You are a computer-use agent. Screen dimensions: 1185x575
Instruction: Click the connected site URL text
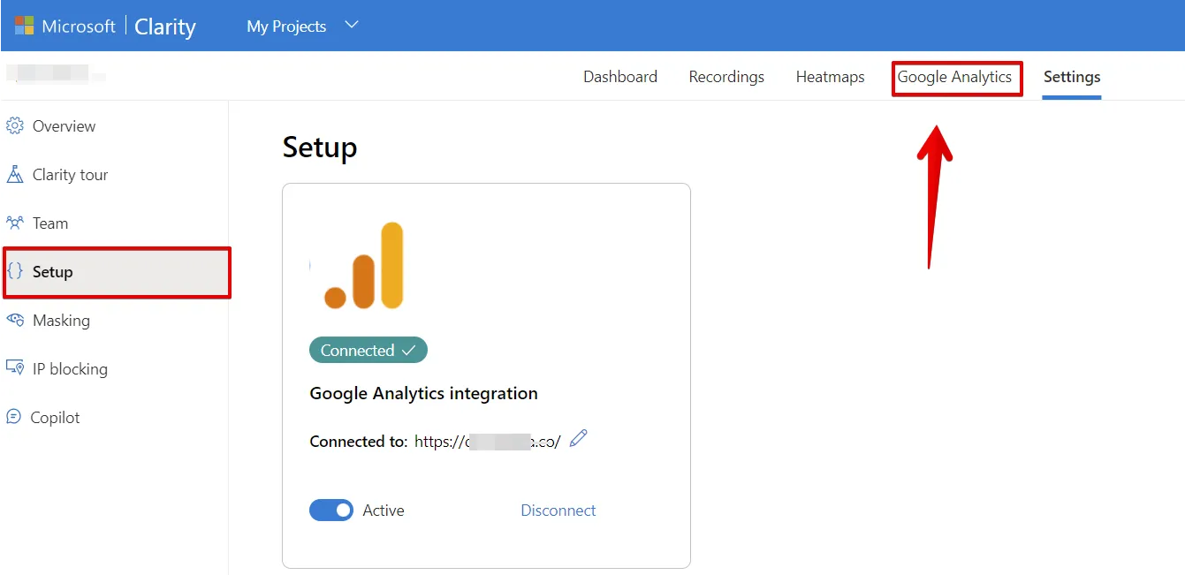[488, 442]
